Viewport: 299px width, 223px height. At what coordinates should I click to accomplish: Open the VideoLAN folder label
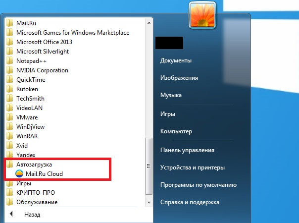tap(29, 108)
